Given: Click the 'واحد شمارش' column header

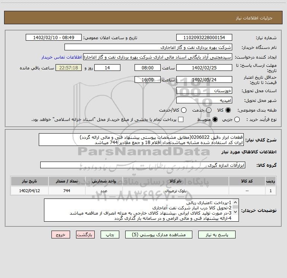Looking at the screenshot, I should pos(104,181).
